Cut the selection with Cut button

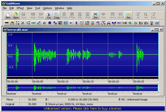click(49, 15)
